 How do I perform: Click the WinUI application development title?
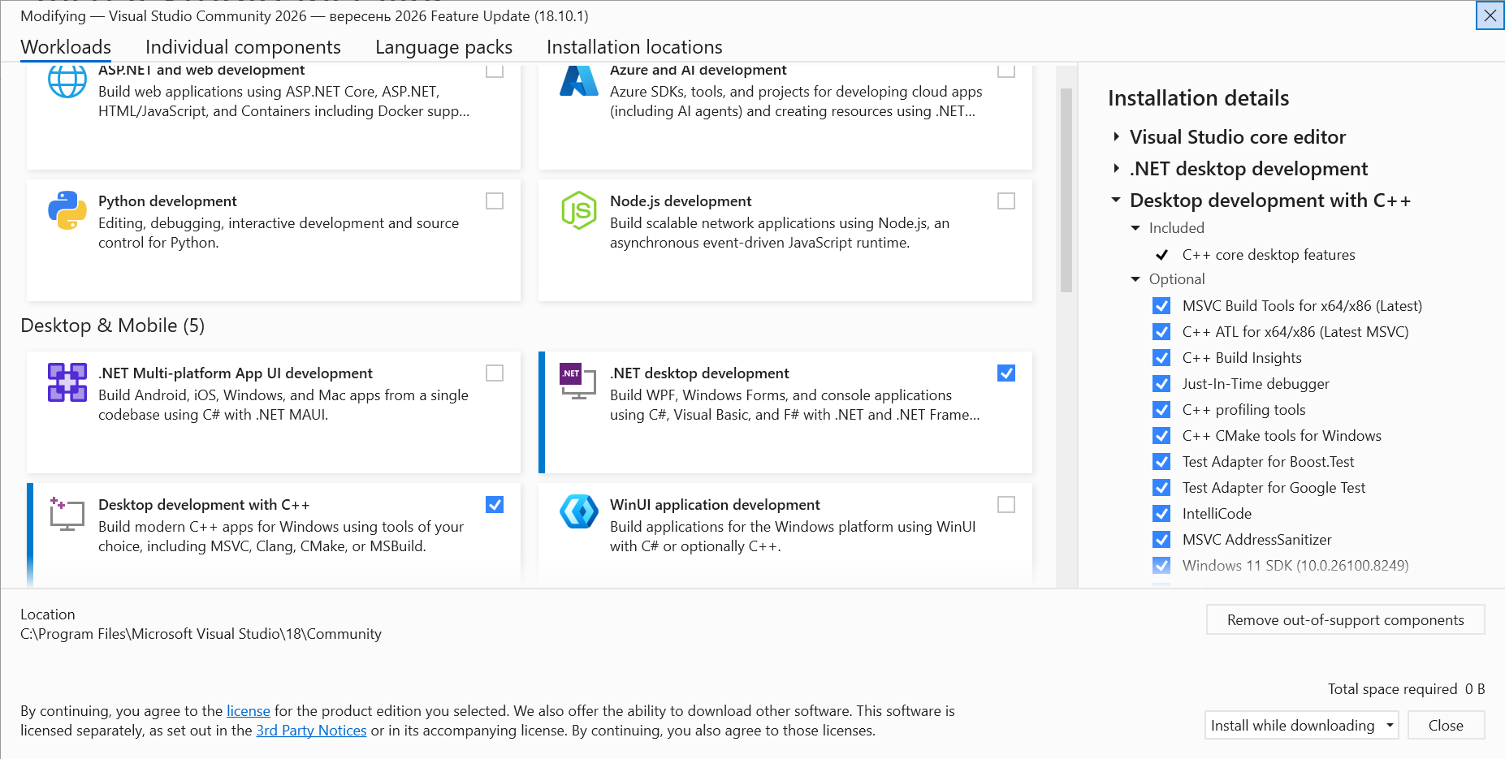click(715, 505)
